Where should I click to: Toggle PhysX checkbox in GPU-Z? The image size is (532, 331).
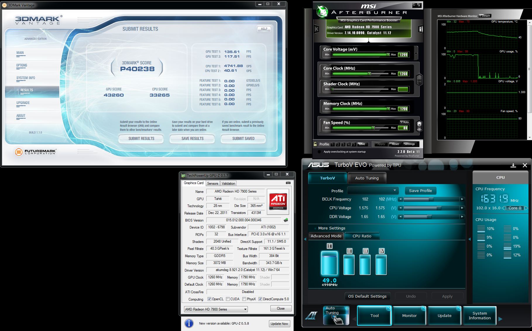pos(244,299)
